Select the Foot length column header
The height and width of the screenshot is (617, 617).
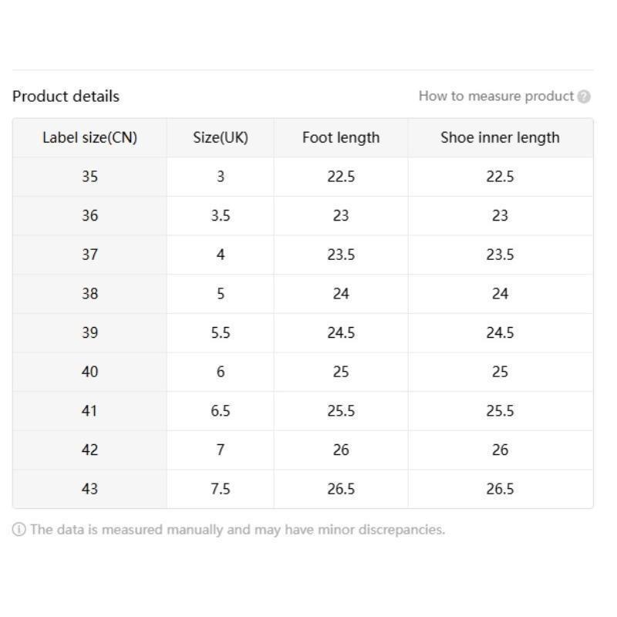click(x=341, y=138)
